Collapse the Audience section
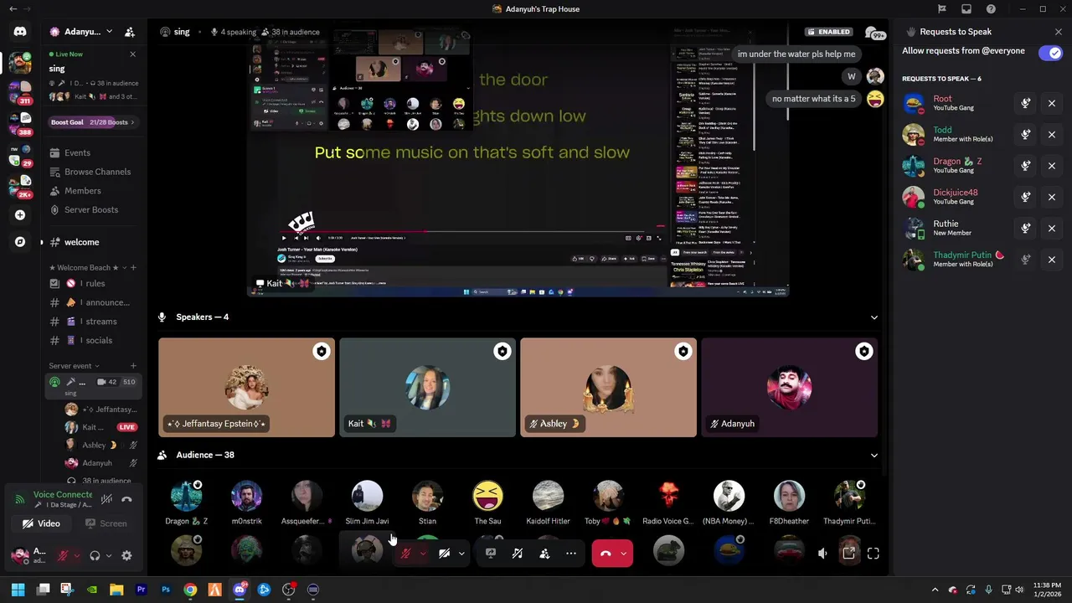 874,456
